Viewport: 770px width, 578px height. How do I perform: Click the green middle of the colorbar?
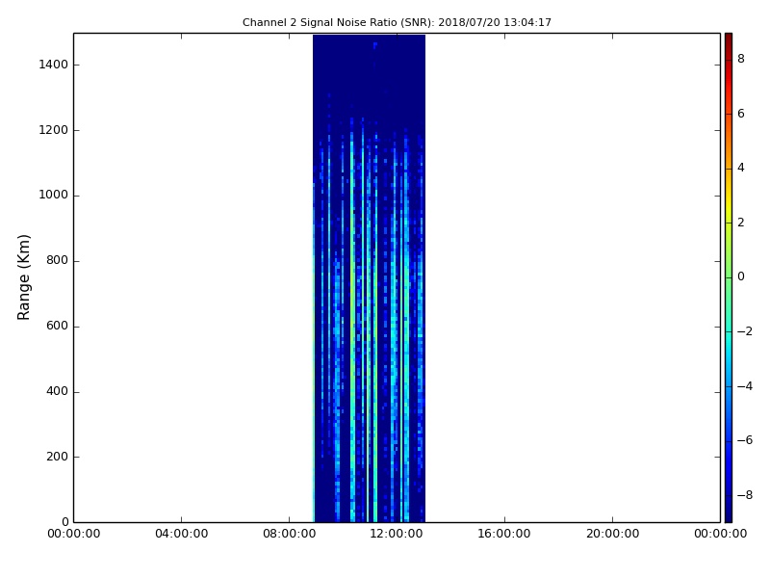[x=729, y=276]
